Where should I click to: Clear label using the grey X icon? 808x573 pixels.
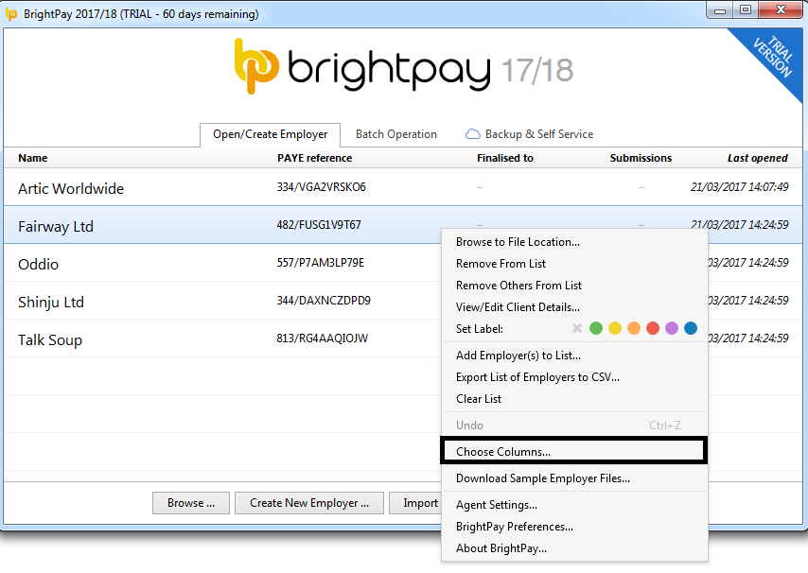pos(577,328)
